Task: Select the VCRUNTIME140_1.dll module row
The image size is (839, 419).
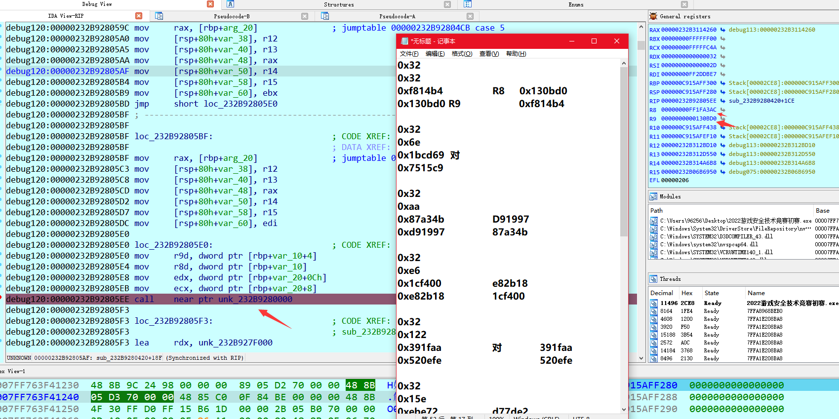Action: pos(744,252)
